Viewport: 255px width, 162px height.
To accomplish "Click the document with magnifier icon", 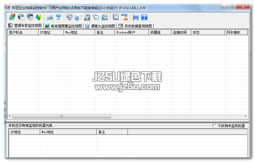I will 87,17.
